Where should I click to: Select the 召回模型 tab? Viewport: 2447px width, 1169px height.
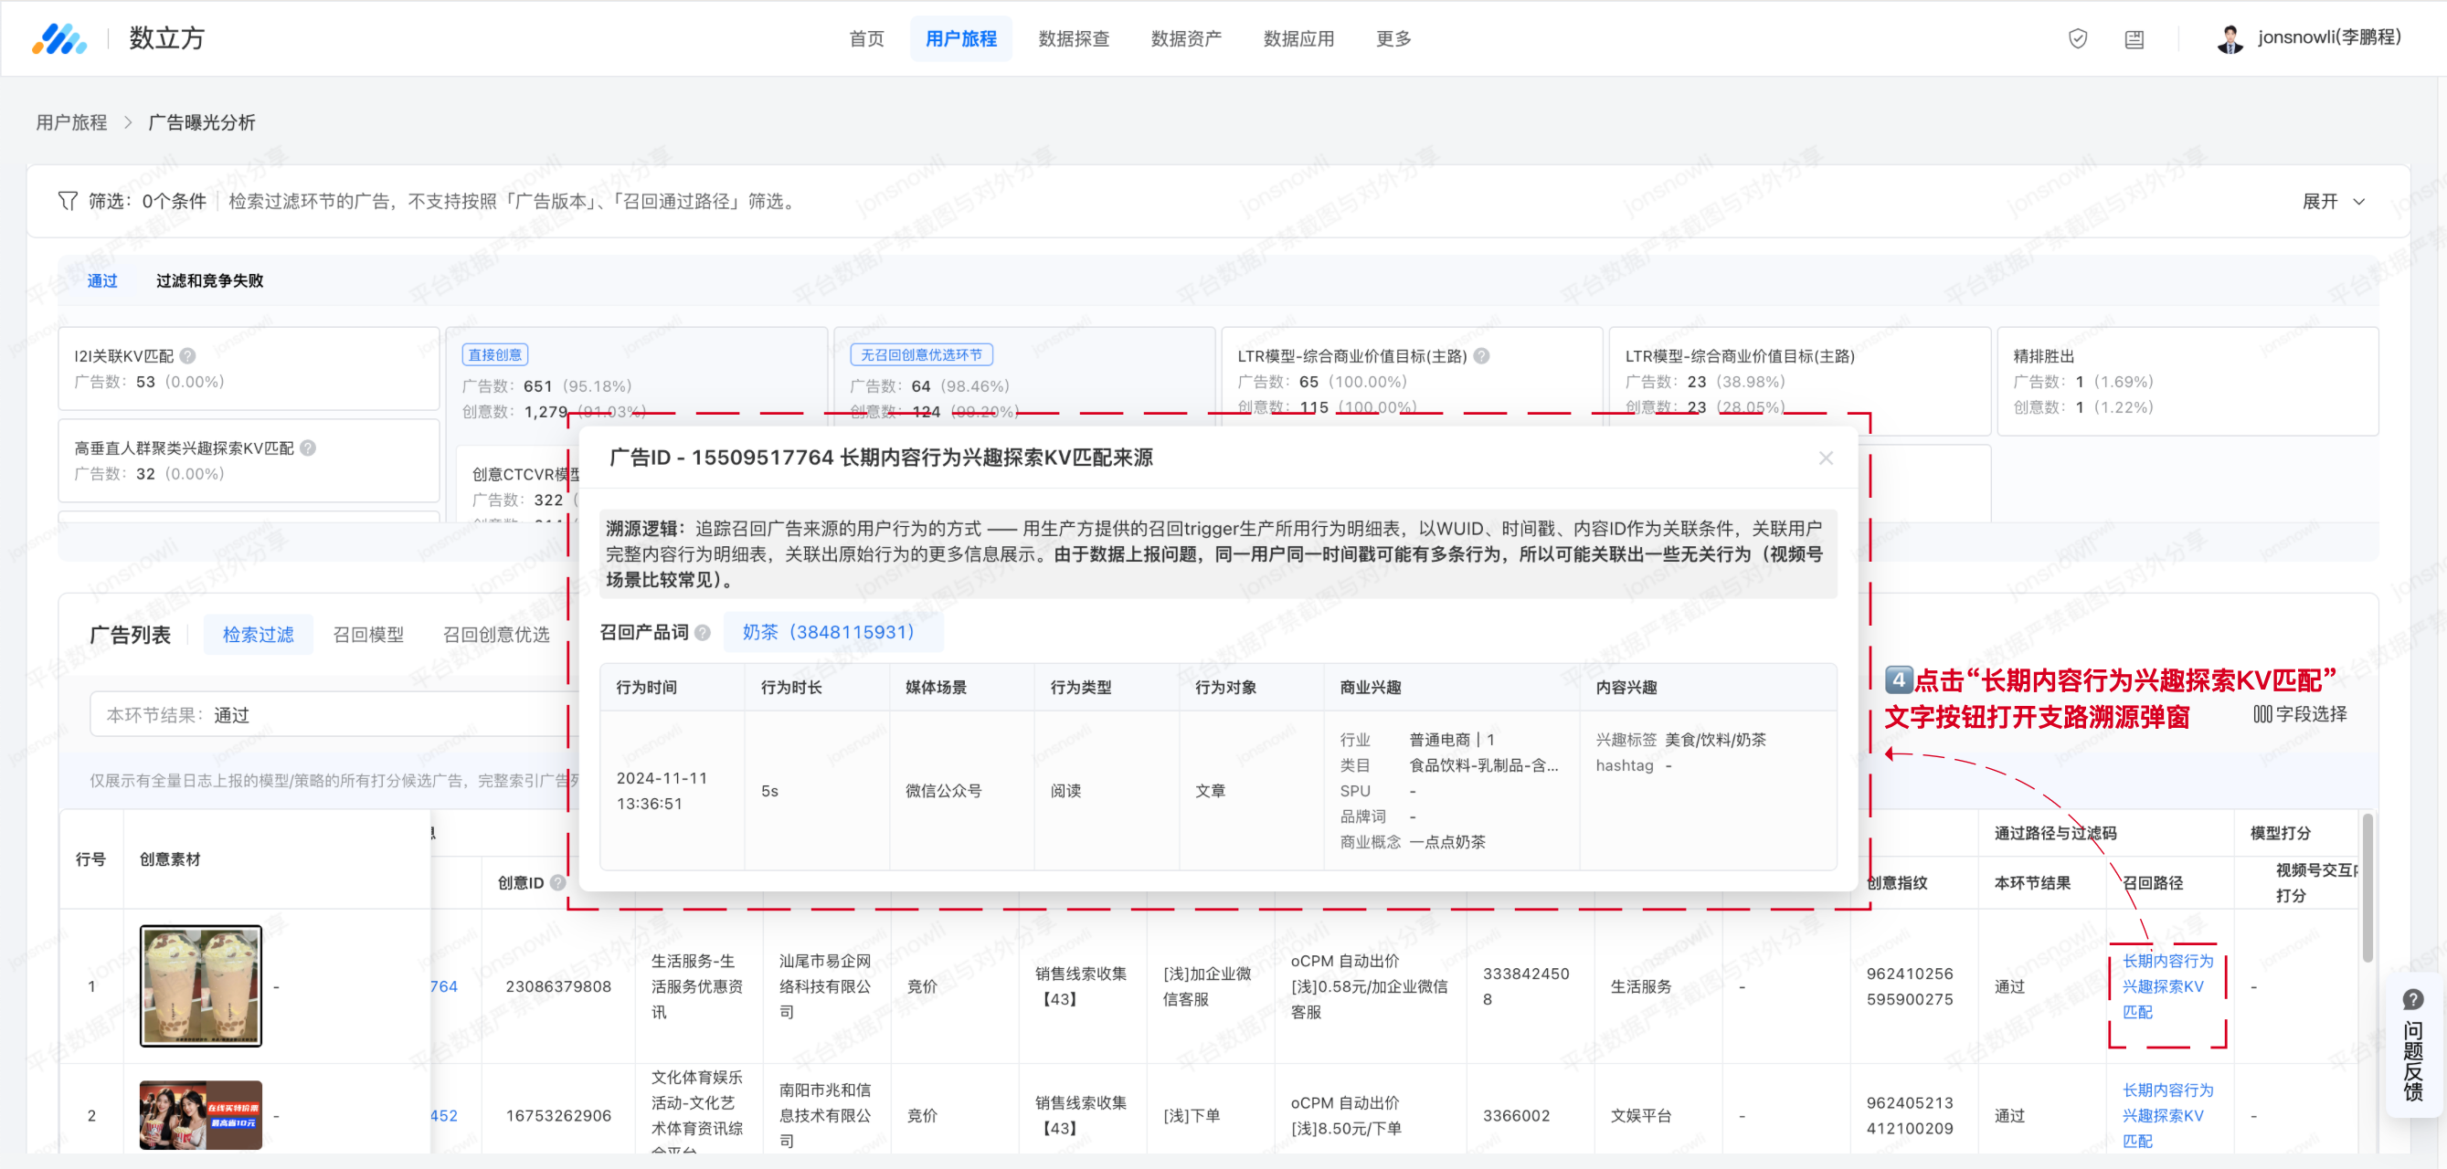tap(367, 635)
